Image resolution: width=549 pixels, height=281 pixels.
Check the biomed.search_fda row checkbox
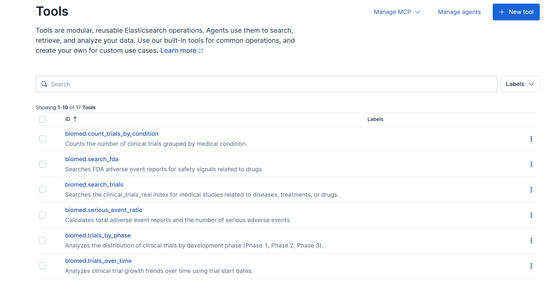(43, 164)
